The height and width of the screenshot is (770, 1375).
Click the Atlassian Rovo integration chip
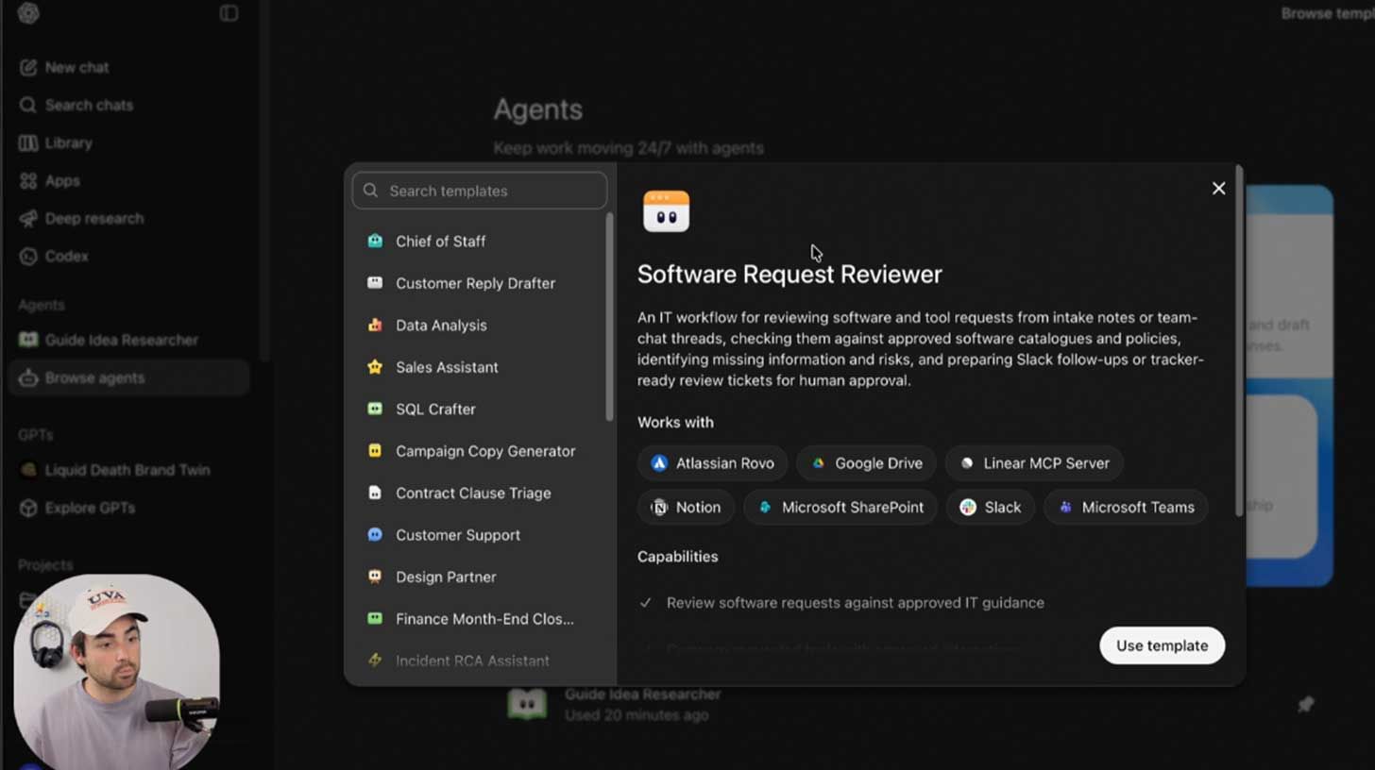pyautogui.click(x=712, y=463)
